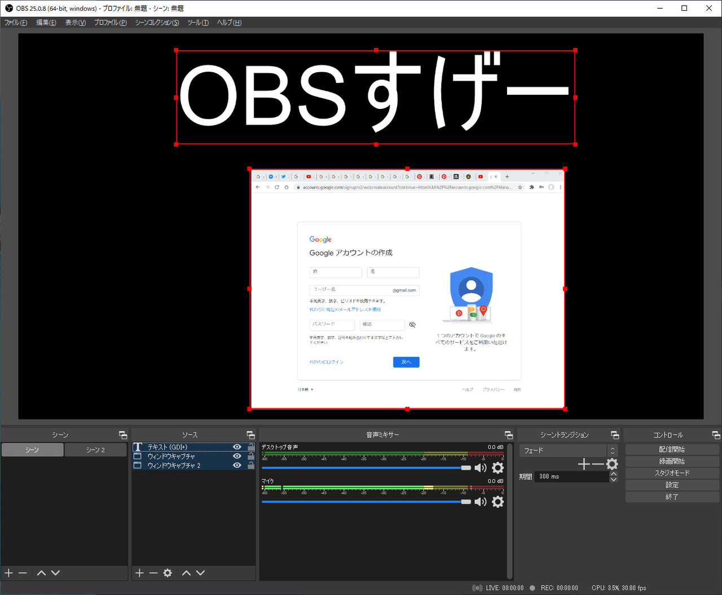
Task: Move selected source up
Action: point(186,573)
